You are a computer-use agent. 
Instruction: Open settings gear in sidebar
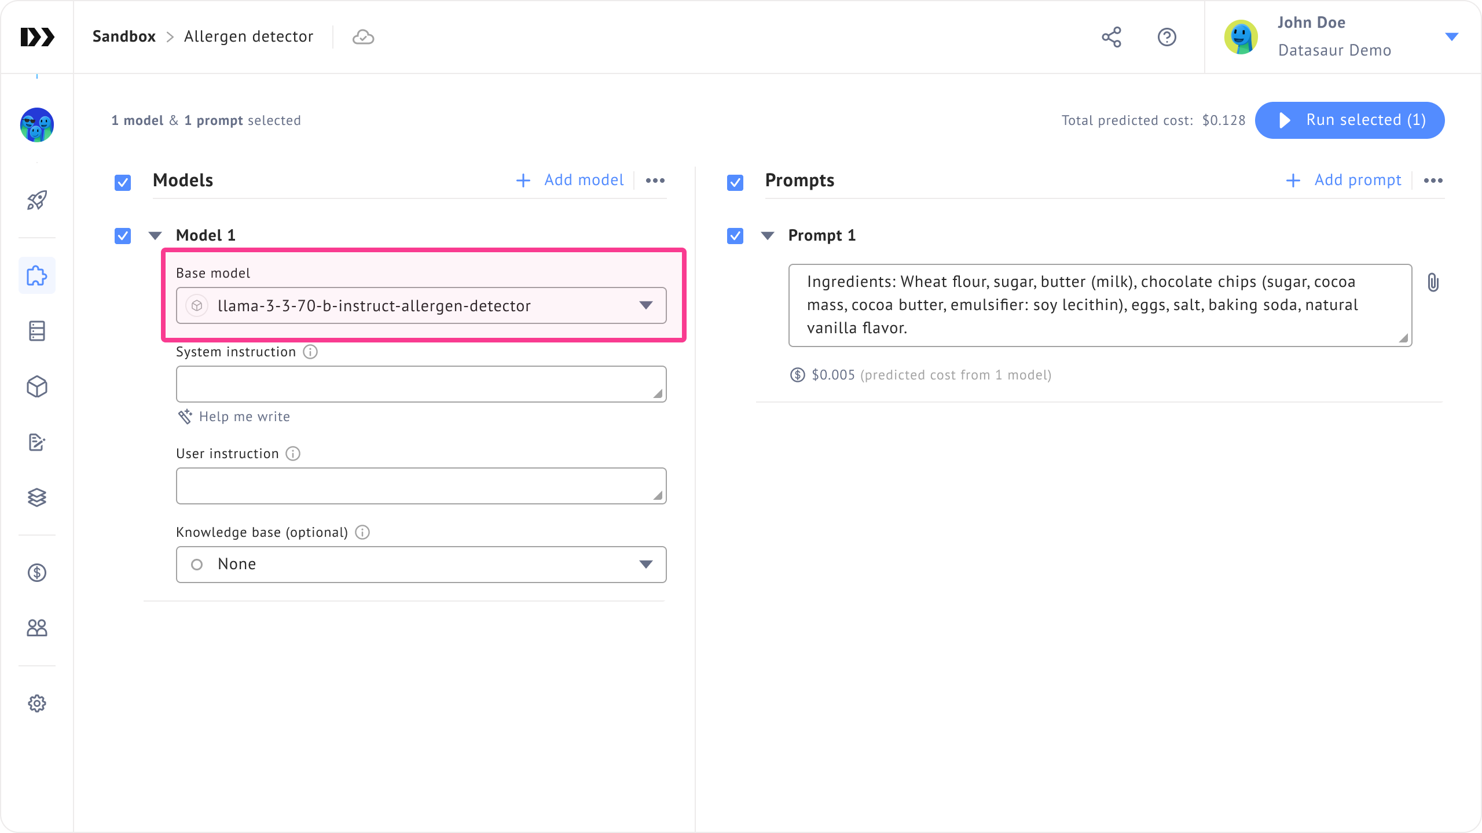(x=37, y=703)
